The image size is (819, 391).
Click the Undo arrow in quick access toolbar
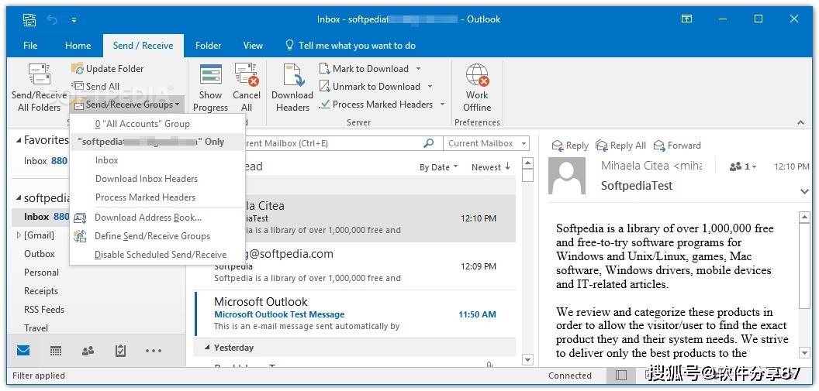click(52, 20)
